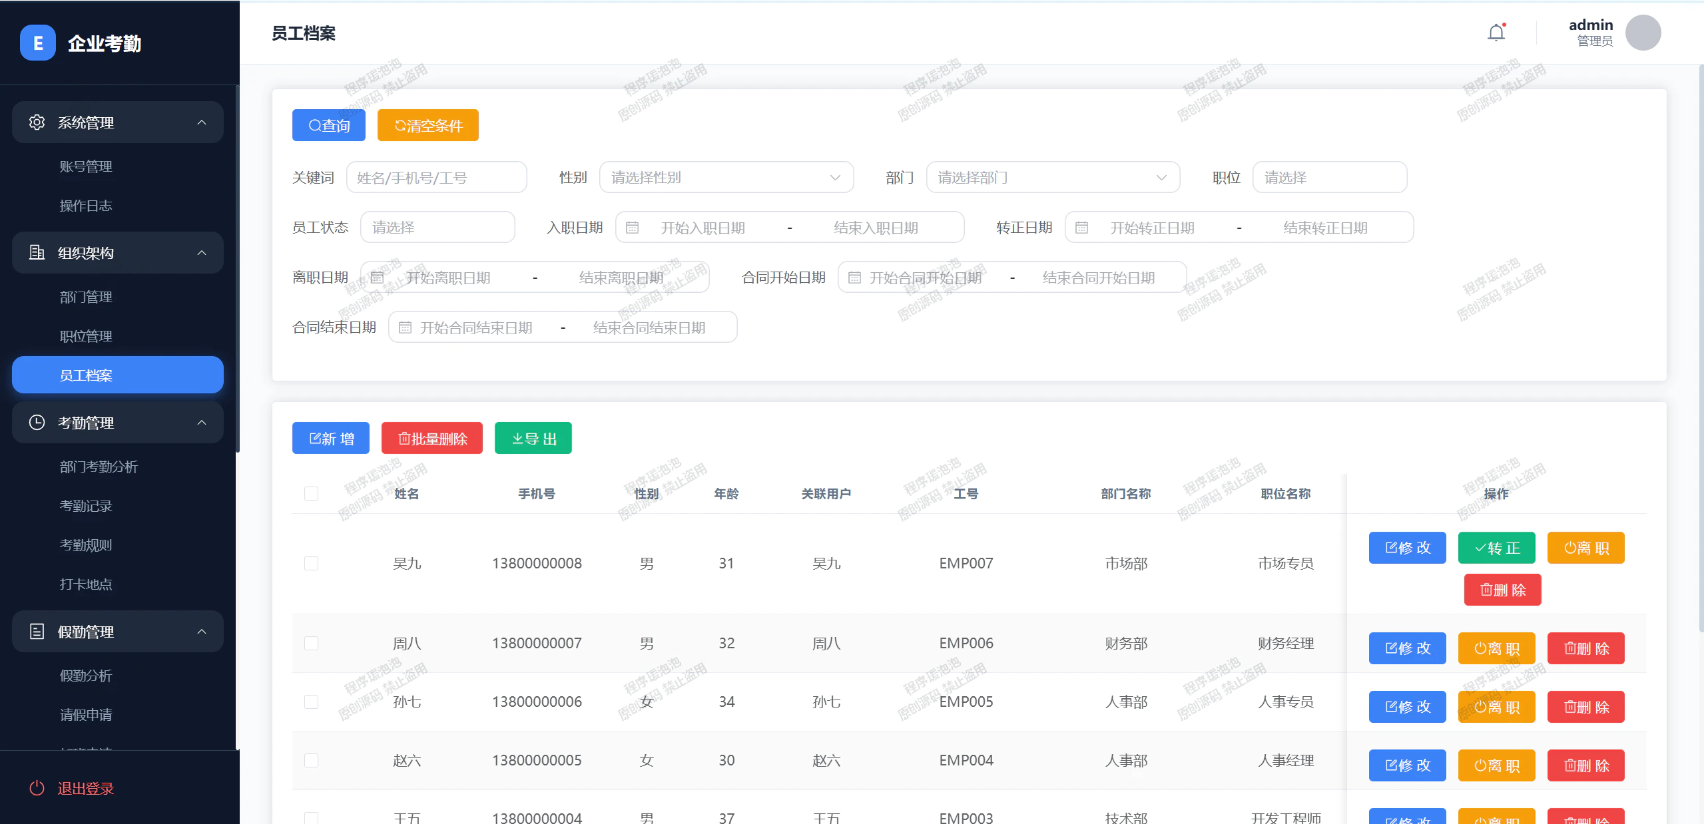
Task: Open the notification bell
Action: 1496,33
